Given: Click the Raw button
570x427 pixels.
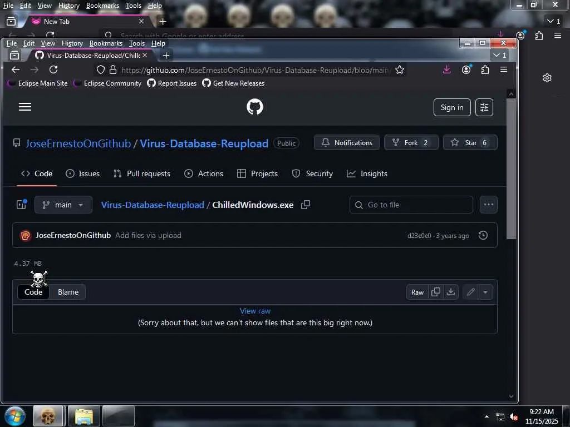Looking at the screenshot, I should coord(417,292).
